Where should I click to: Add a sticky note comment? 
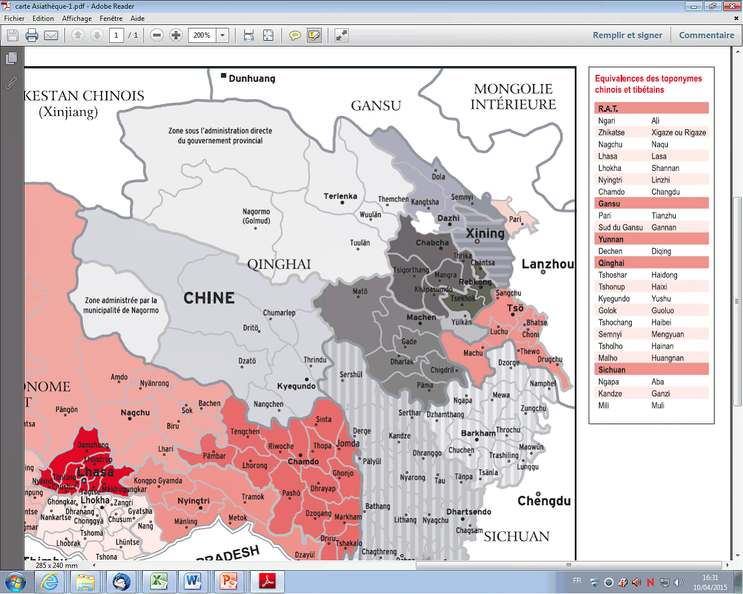[295, 35]
